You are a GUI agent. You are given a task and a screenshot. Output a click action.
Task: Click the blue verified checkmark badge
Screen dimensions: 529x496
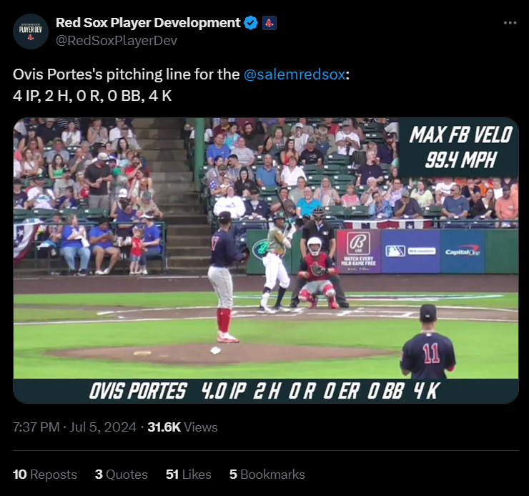(x=251, y=23)
